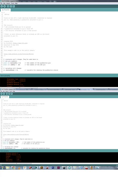Open File menu in upper Arduino window
Screen dimensions: 118x177
1,3
